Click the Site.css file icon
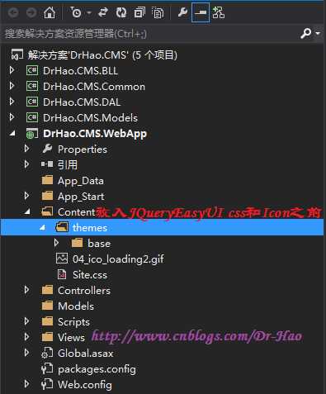 [x=62, y=274]
